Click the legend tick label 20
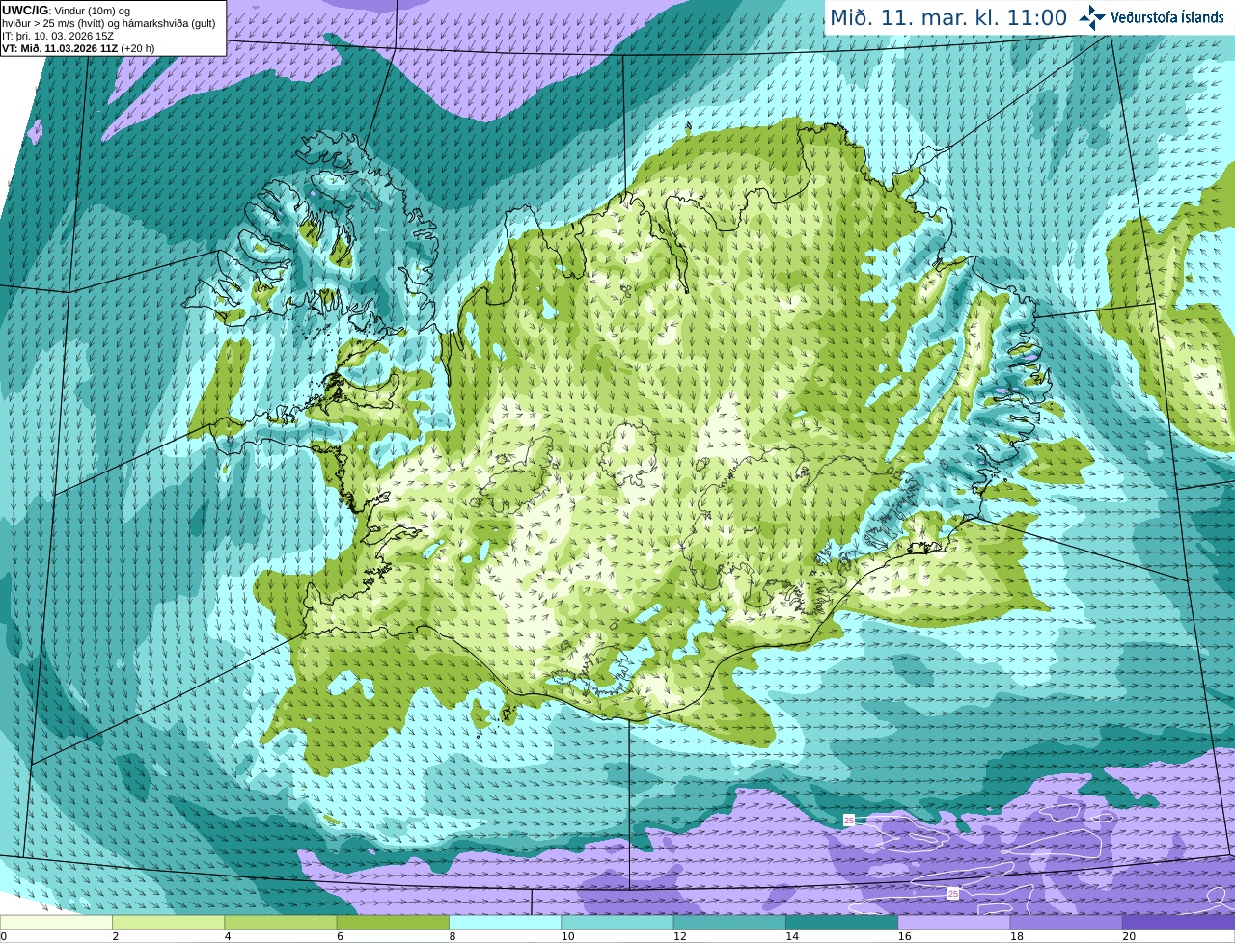This screenshot has width=1235, height=943. [x=1129, y=936]
